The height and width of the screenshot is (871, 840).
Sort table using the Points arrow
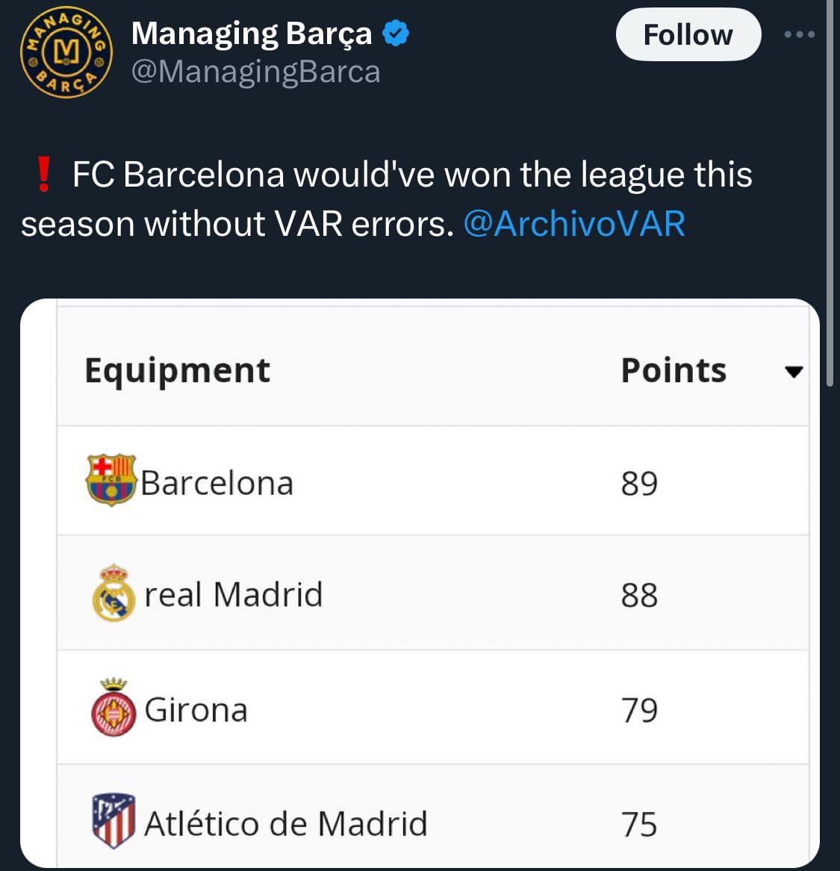pyautogui.click(x=794, y=371)
